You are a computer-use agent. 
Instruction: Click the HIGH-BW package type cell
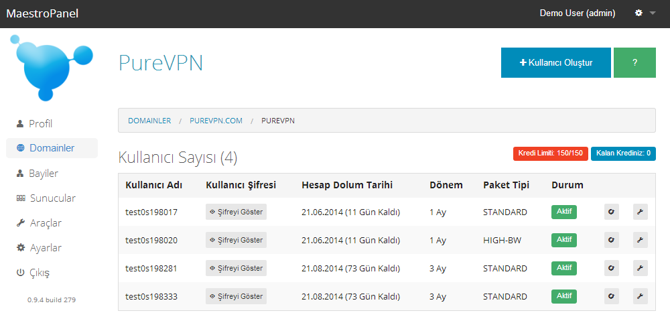502,241
